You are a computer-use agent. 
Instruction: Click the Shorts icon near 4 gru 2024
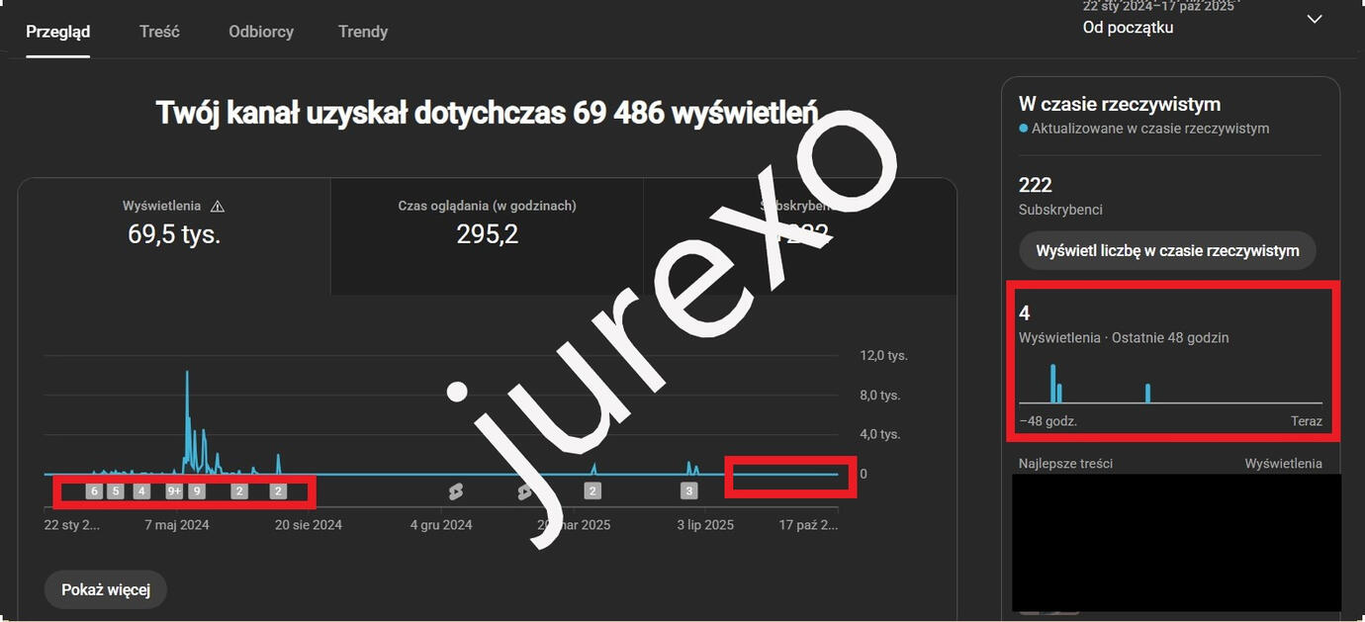click(456, 491)
